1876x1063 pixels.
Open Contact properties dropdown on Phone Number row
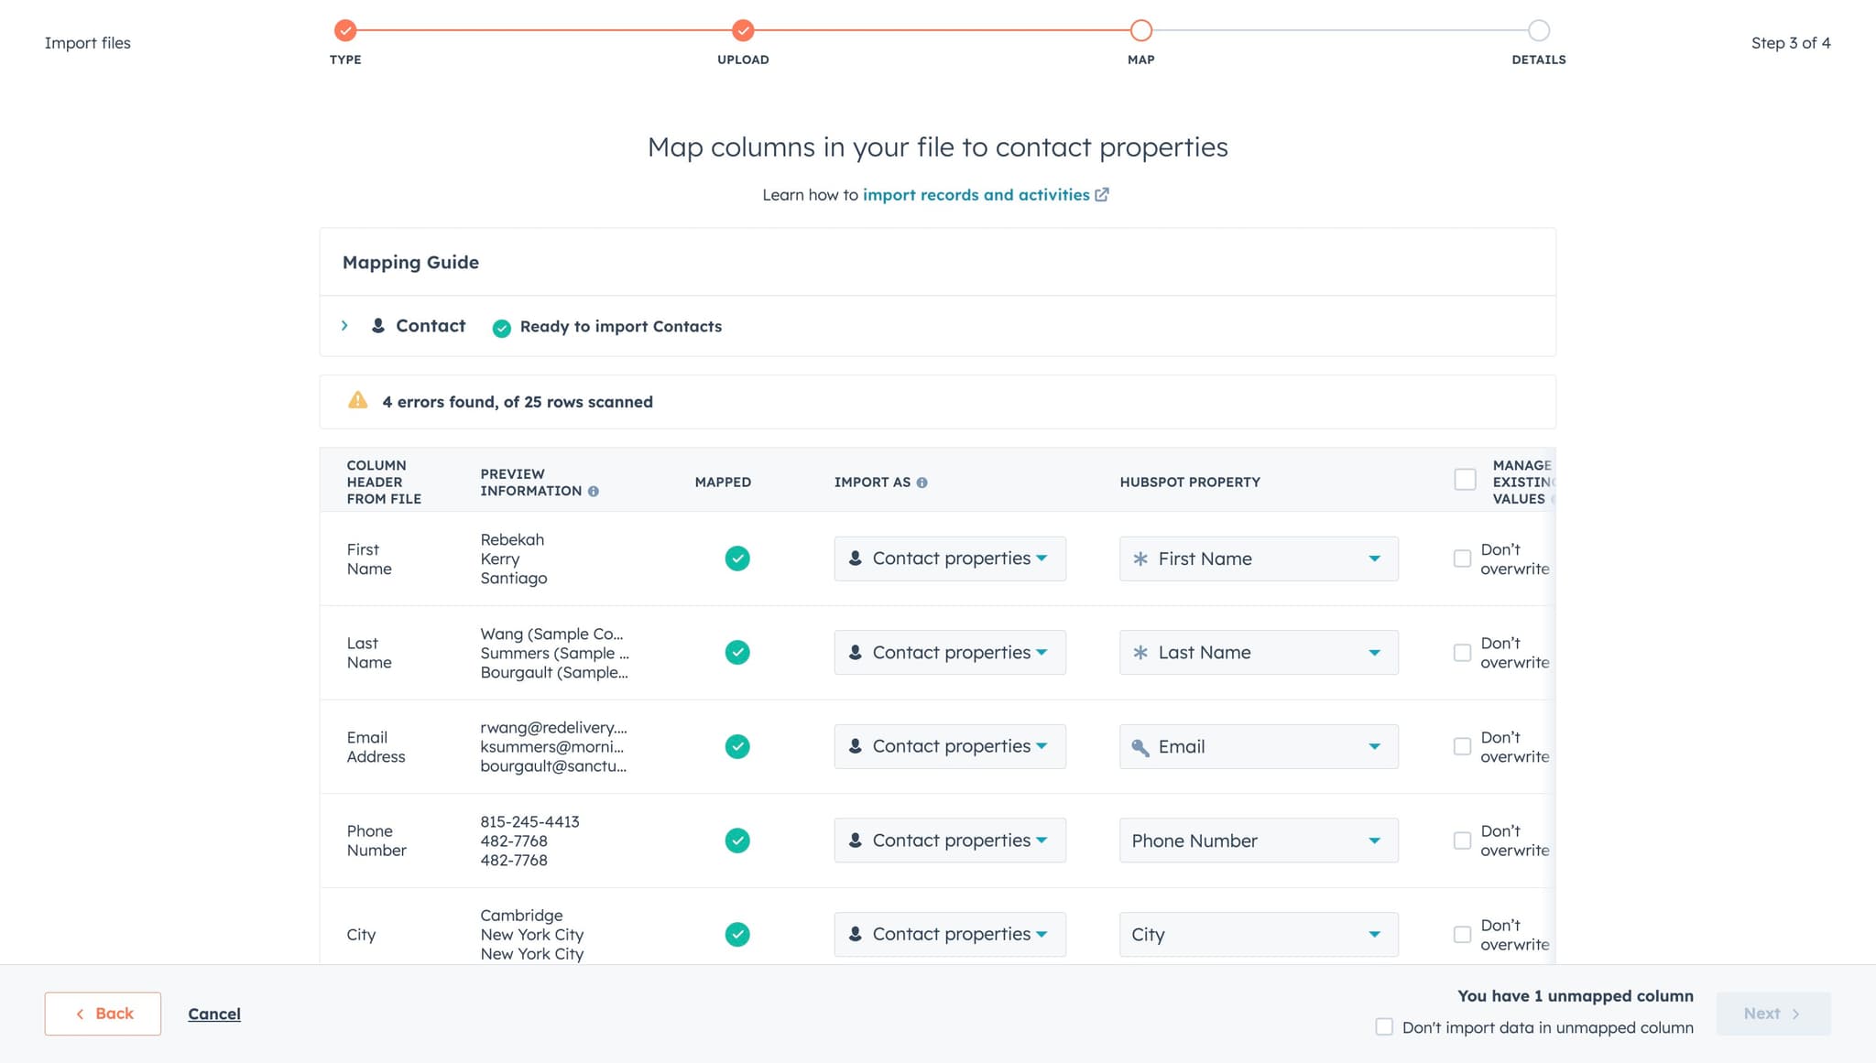pyautogui.click(x=950, y=840)
